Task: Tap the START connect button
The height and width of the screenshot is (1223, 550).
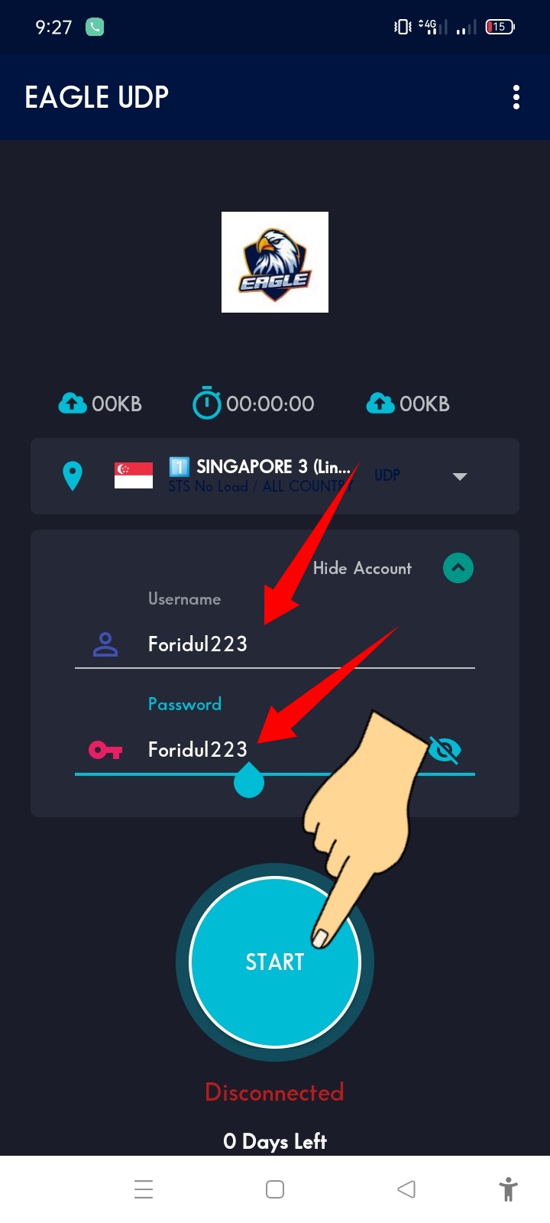Action: coord(275,962)
